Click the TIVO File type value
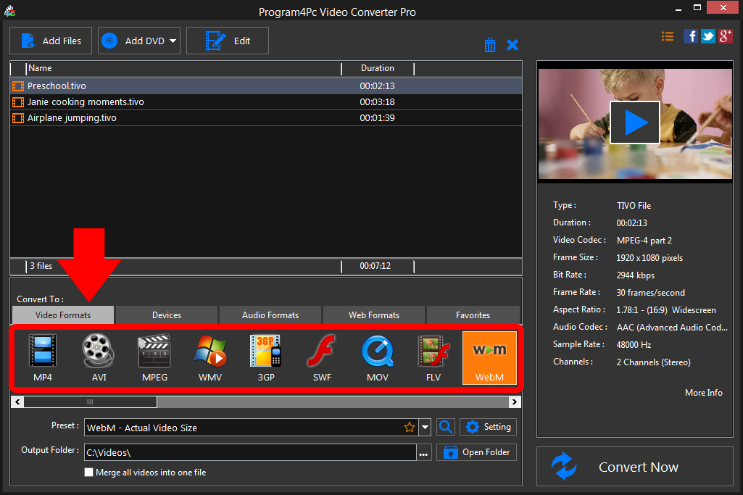This screenshot has width=743, height=495. [634, 206]
